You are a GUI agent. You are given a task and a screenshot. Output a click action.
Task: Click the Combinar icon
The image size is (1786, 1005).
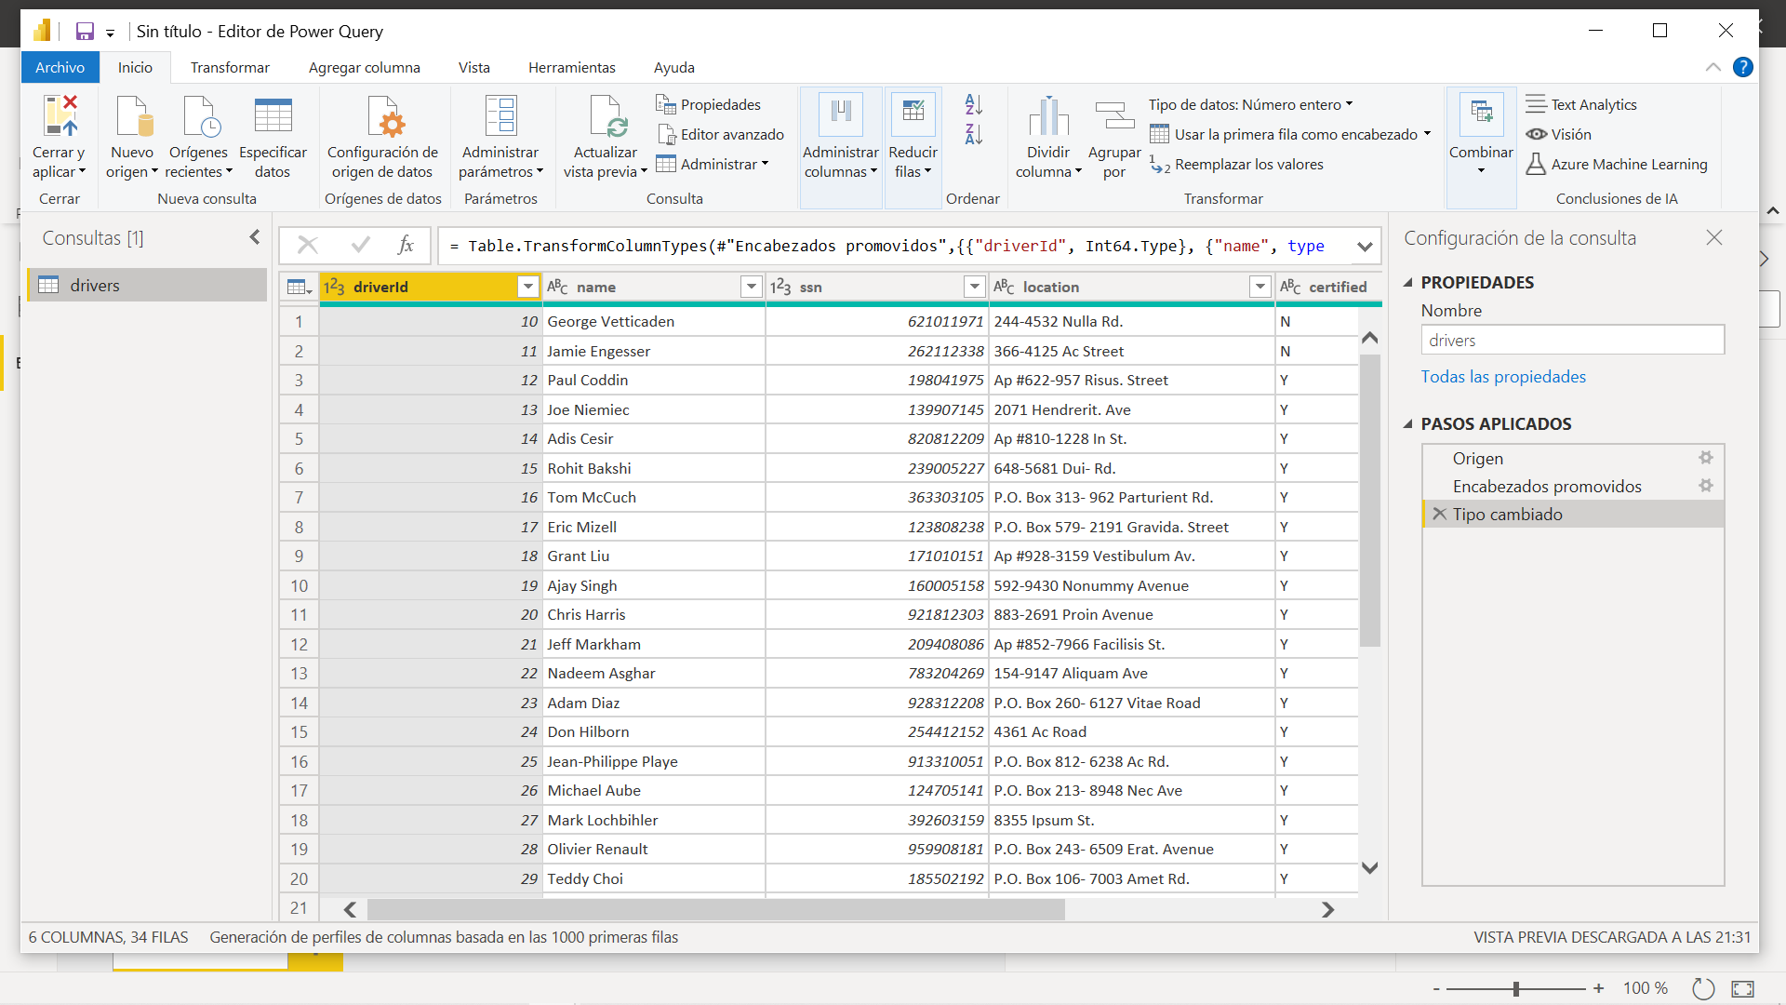coord(1481,114)
